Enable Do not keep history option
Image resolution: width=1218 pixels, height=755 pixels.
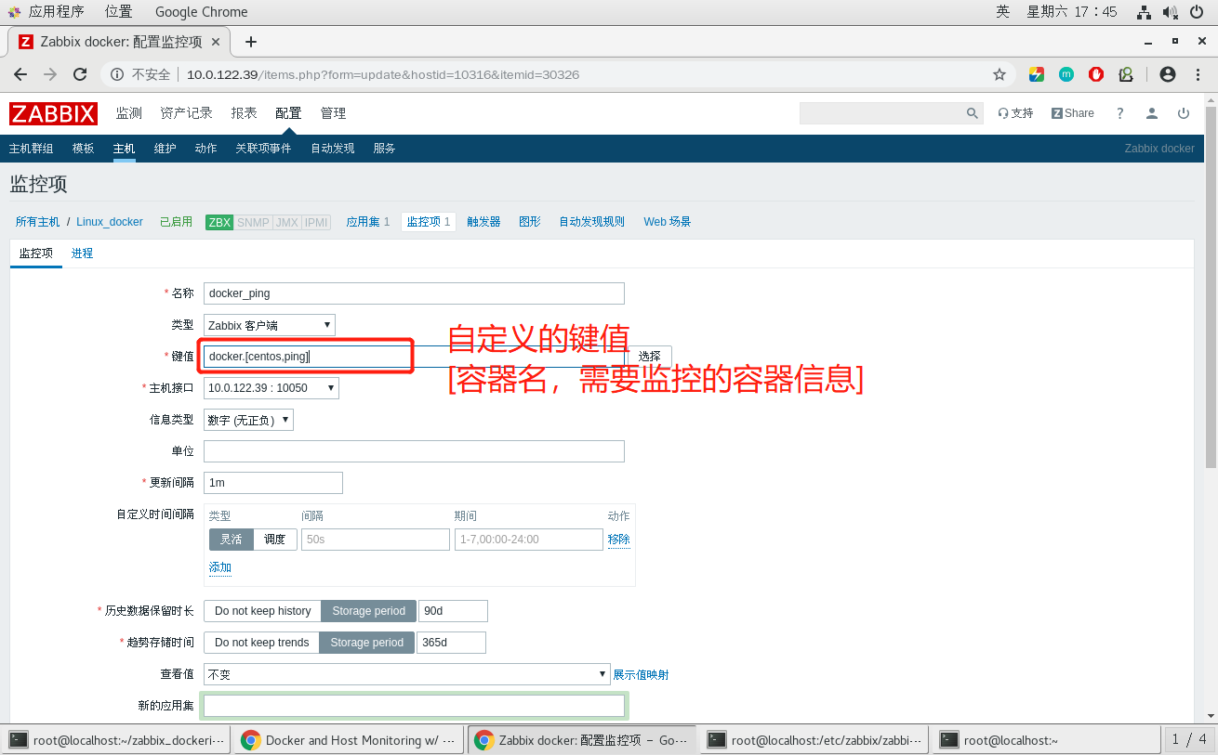coord(263,610)
